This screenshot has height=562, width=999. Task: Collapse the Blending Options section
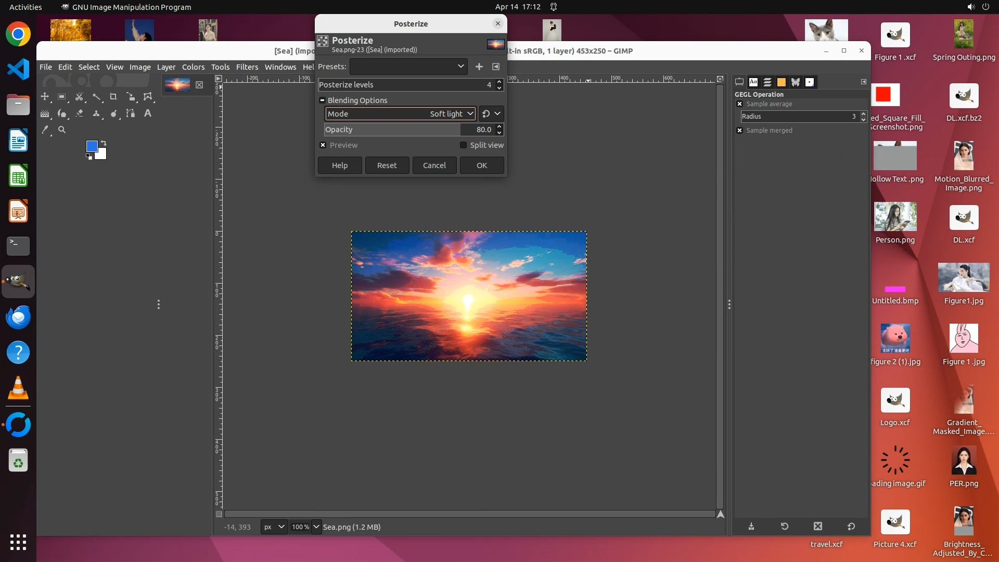(322, 100)
